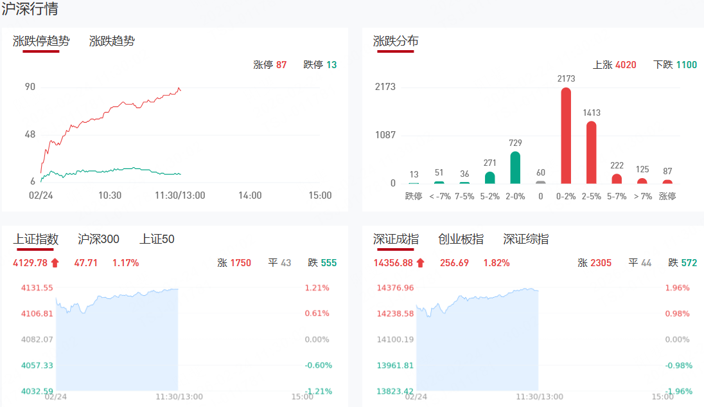Click the 4131.55 axis label
This screenshot has width=704, height=407.
tap(37, 287)
